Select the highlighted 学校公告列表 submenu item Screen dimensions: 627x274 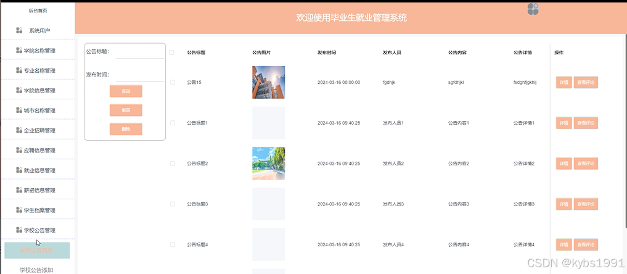[x=37, y=251]
